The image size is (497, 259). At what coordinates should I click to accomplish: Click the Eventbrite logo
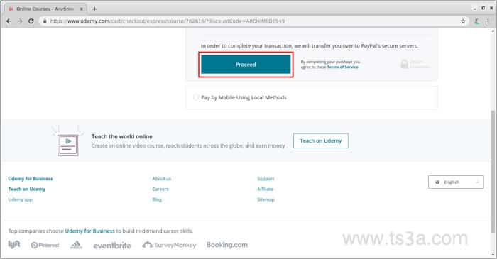coord(112,246)
